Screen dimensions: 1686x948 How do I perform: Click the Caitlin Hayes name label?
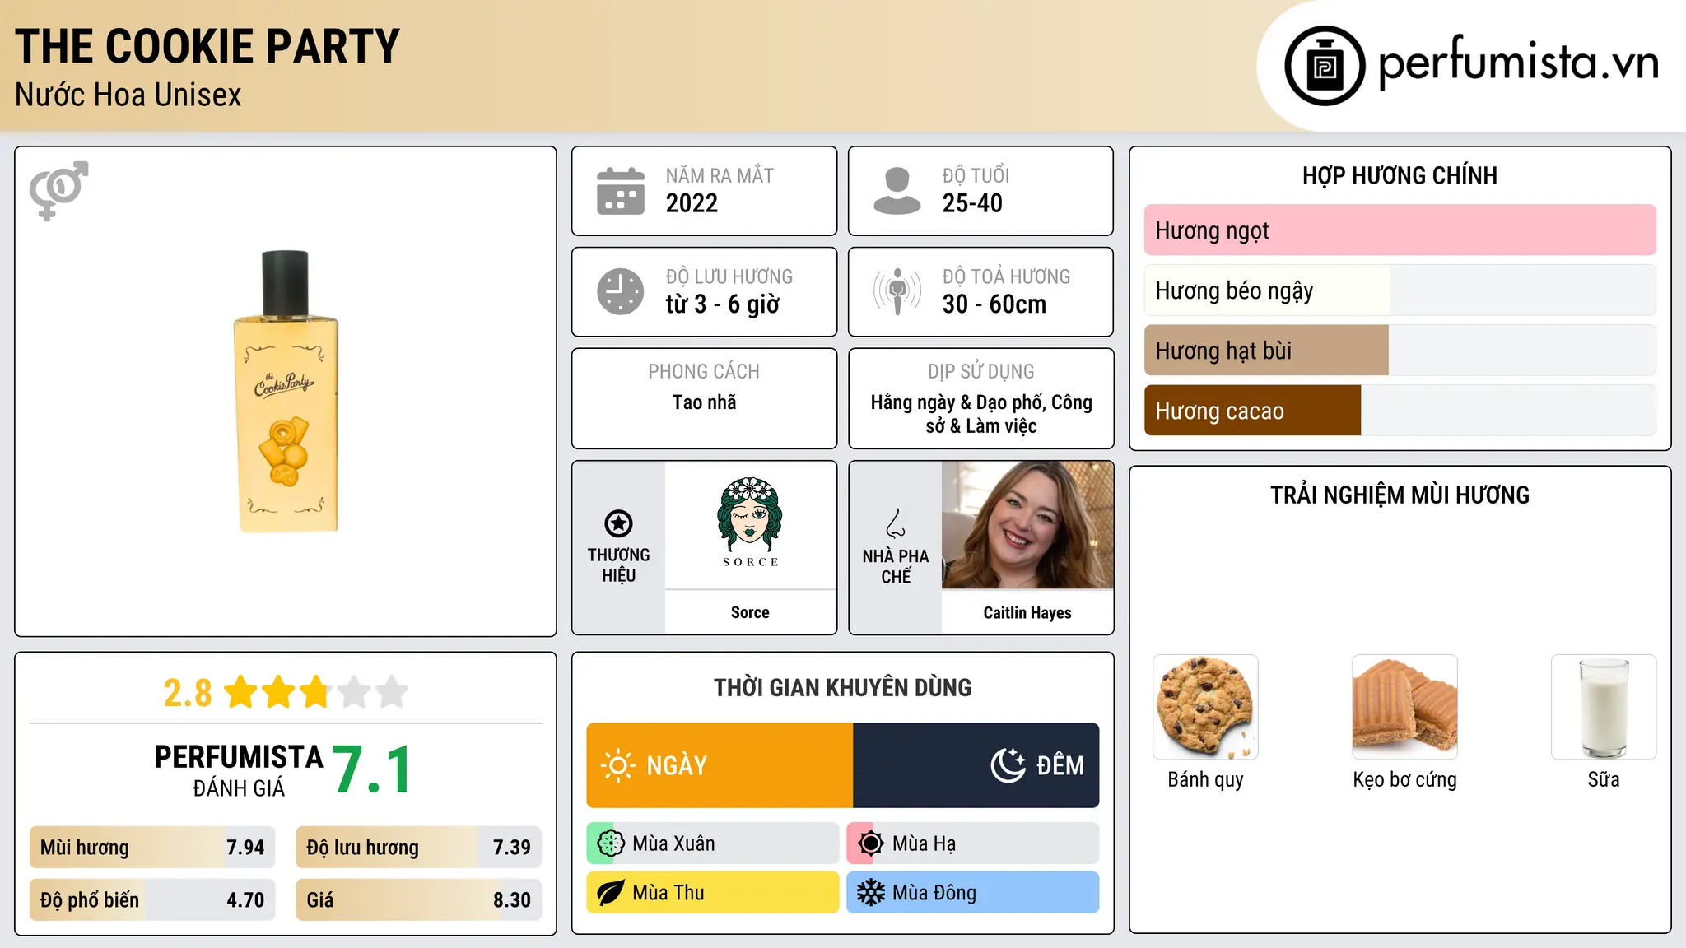[1027, 613]
